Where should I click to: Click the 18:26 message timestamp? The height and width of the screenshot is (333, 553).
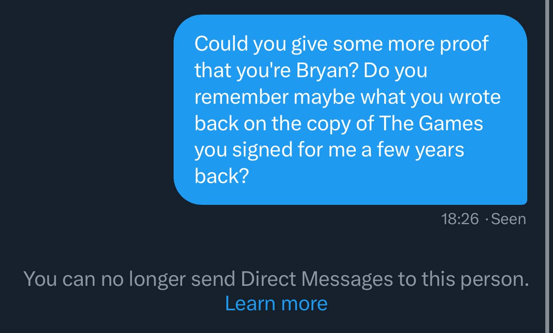click(x=460, y=219)
